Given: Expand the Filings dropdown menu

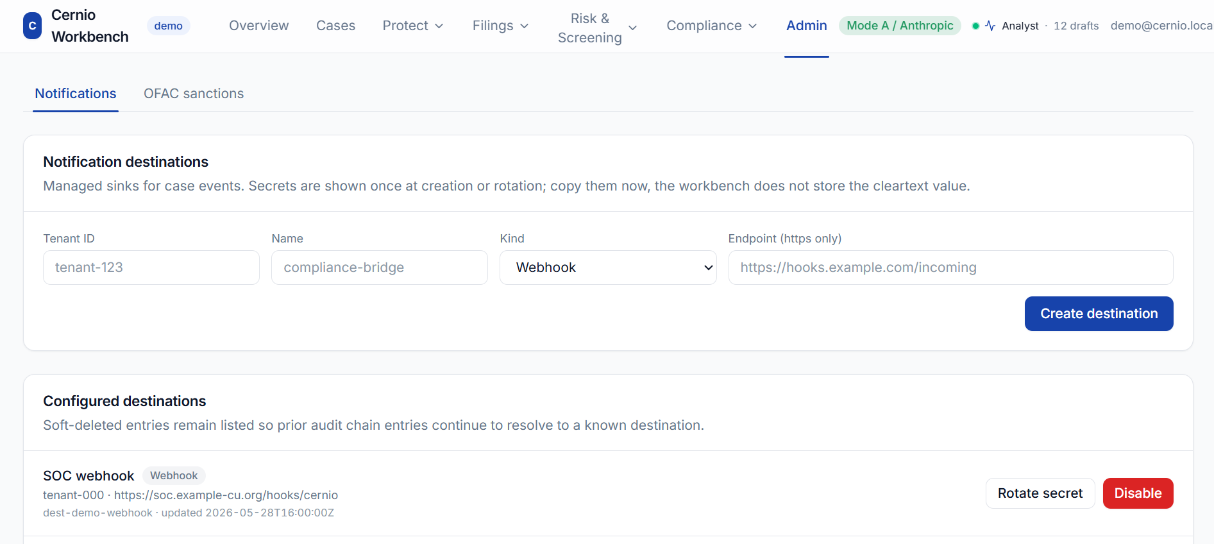Looking at the screenshot, I should tap(501, 26).
